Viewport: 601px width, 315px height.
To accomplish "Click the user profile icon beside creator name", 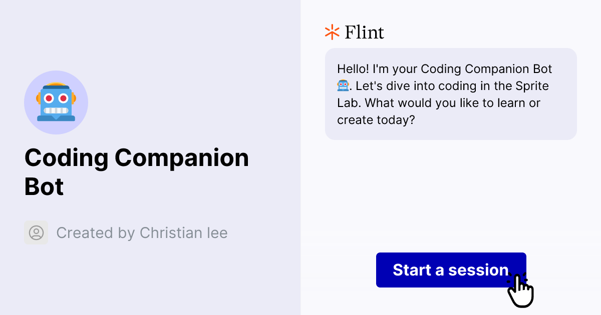I will [36, 232].
